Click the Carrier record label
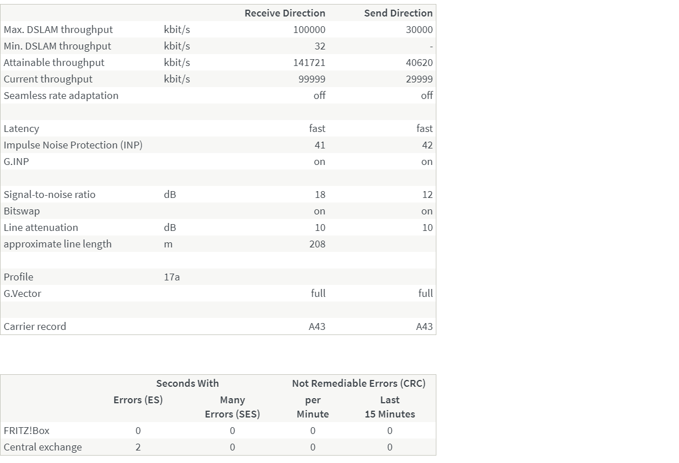The image size is (679, 463). pos(35,326)
